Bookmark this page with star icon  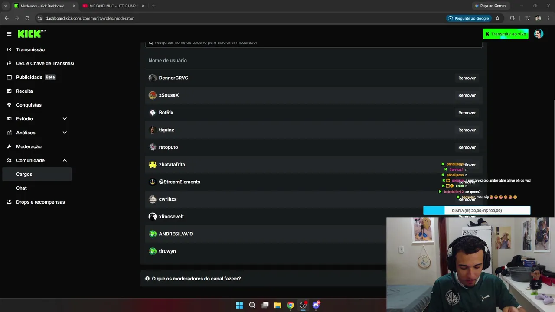(497, 18)
